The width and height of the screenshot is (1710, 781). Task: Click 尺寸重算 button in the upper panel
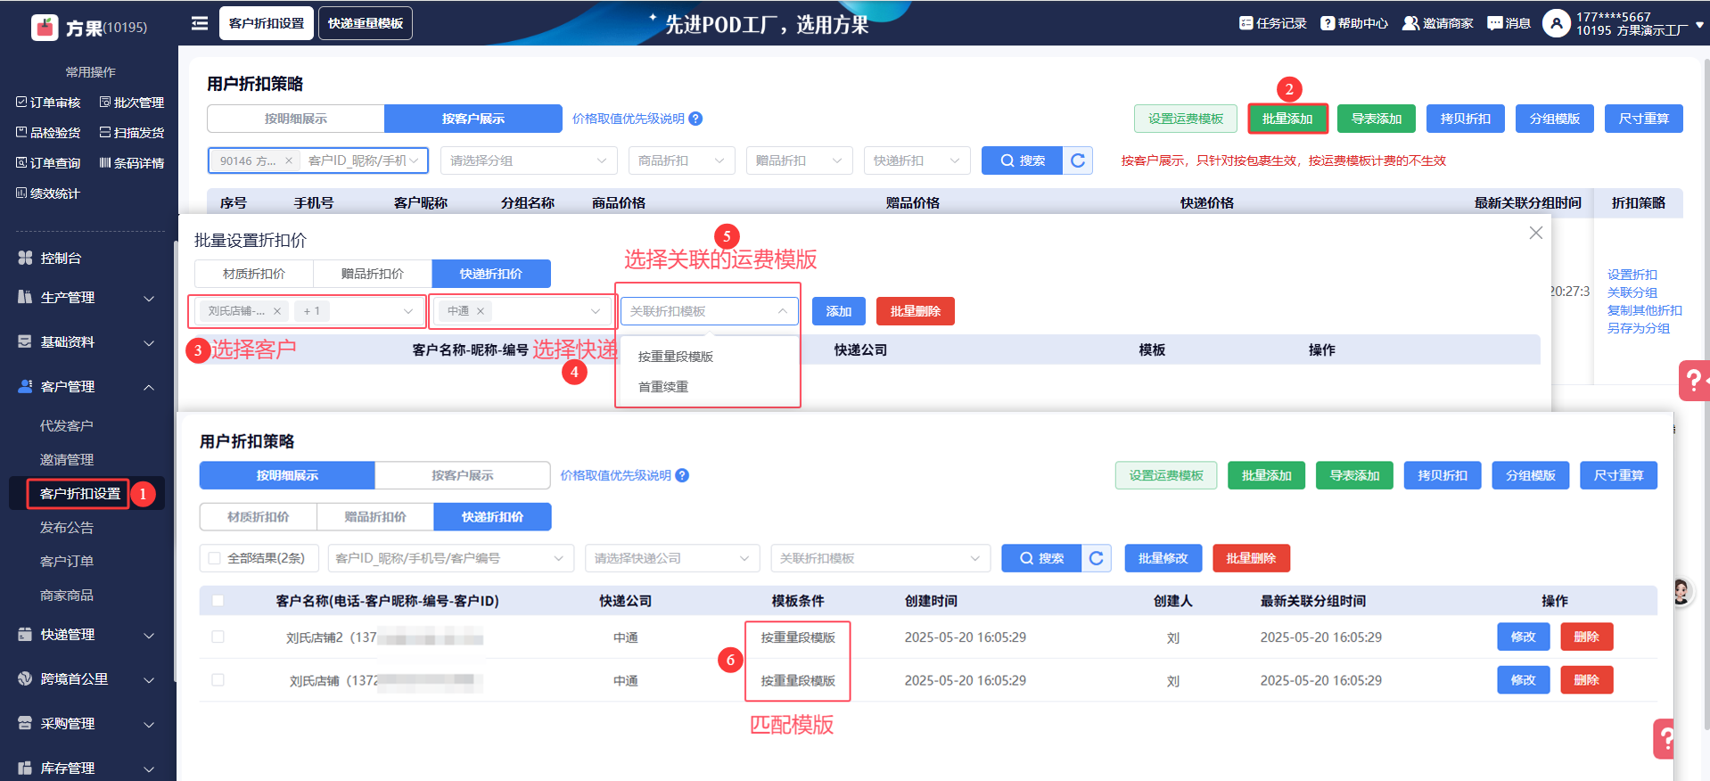(x=1644, y=119)
